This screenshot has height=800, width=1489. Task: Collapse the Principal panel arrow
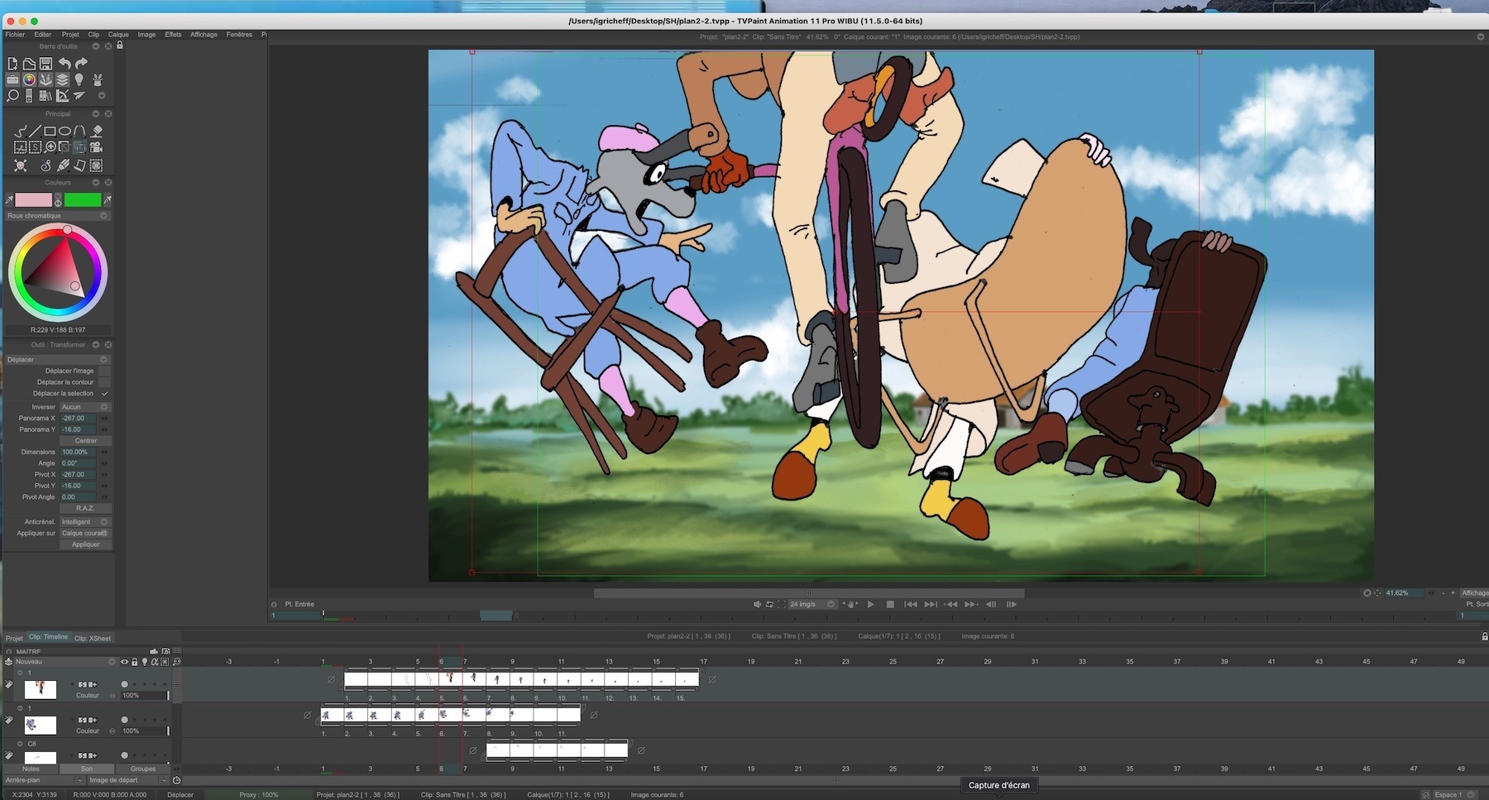pyautogui.click(x=95, y=114)
